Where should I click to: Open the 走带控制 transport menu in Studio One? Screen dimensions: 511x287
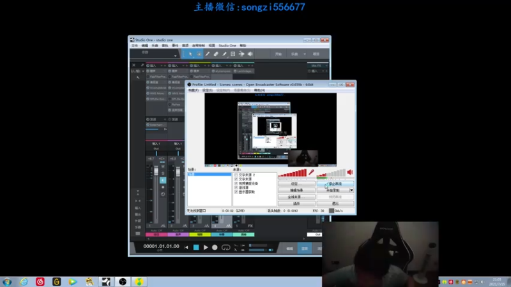[199, 45]
